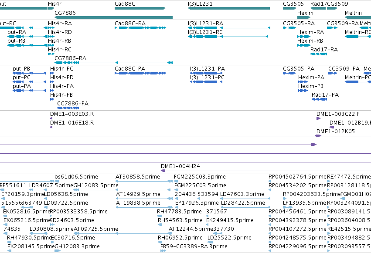Select the CG3505-RA transcript

pos(289,28)
